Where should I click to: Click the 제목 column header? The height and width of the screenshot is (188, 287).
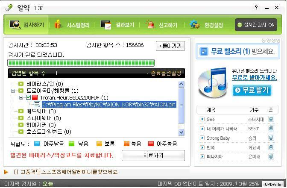tap(211, 110)
